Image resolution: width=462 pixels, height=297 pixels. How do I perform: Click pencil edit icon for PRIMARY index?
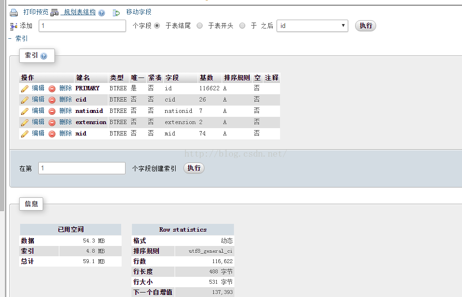[25, 88]
